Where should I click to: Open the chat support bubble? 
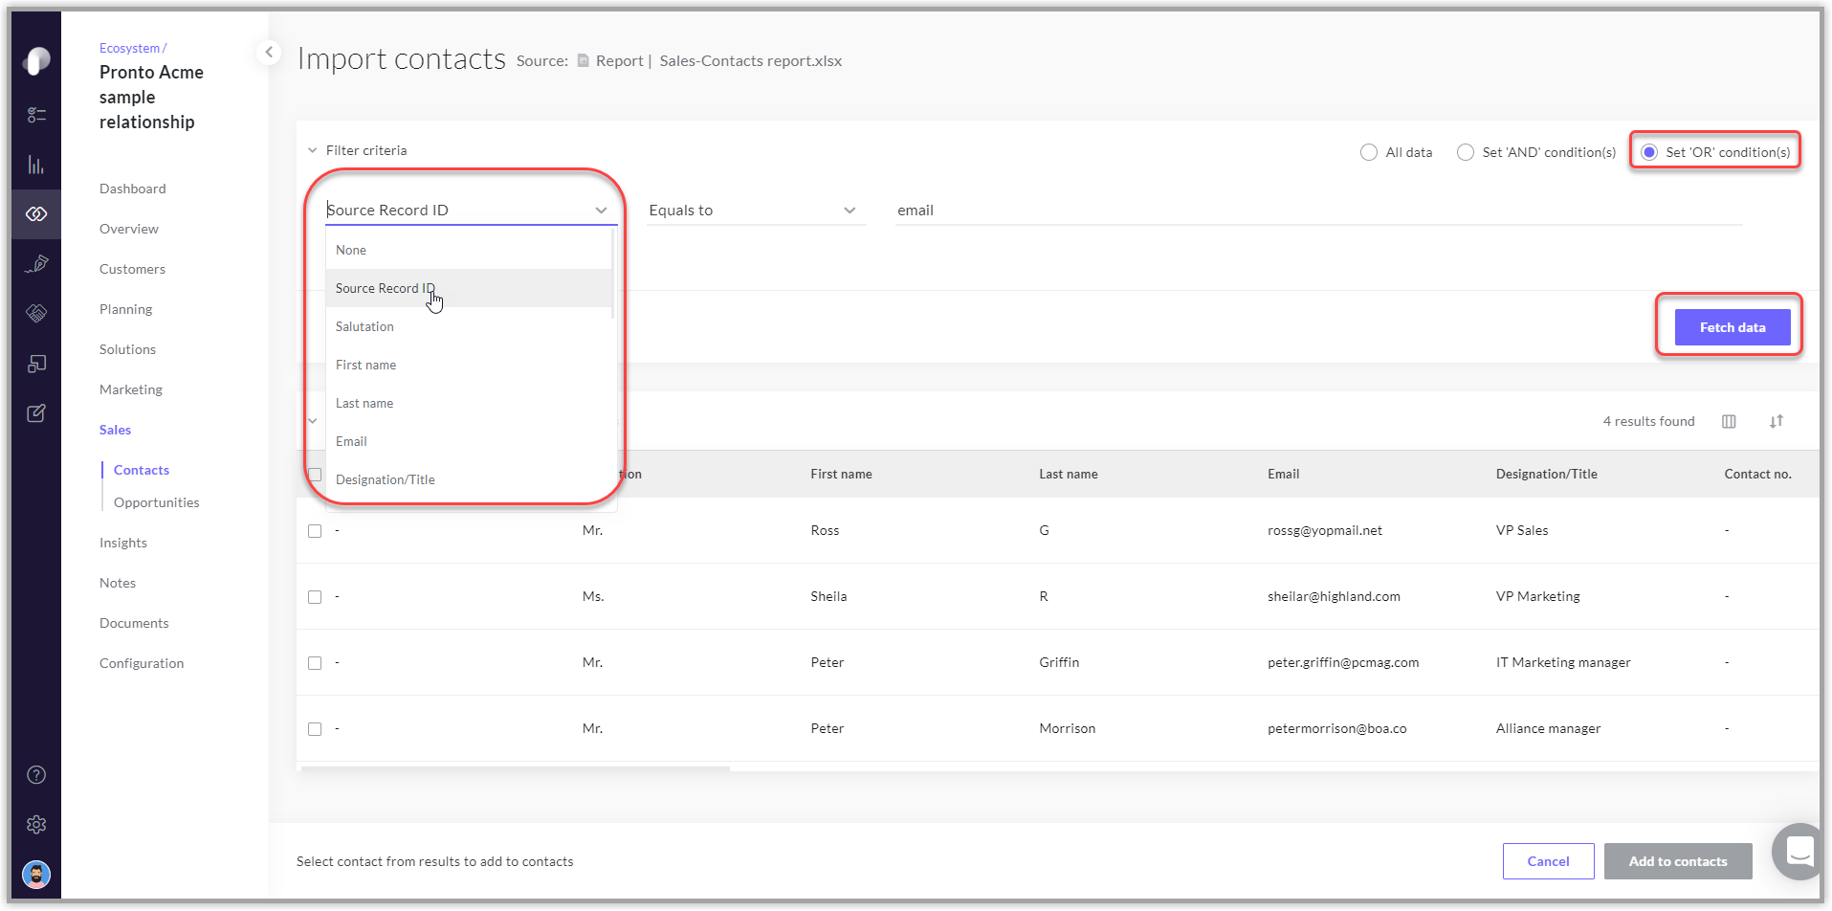pos(1799,850)
